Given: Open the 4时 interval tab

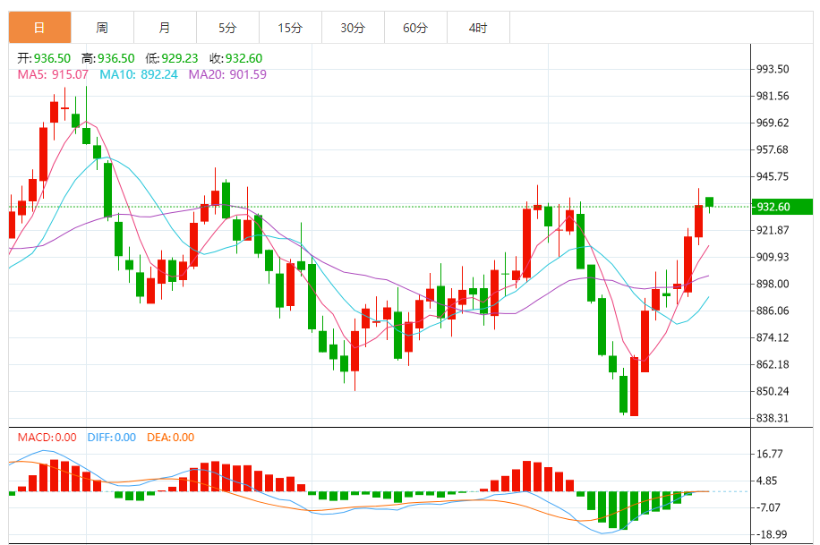Looking at the screenshot, I should coord(479,28).
